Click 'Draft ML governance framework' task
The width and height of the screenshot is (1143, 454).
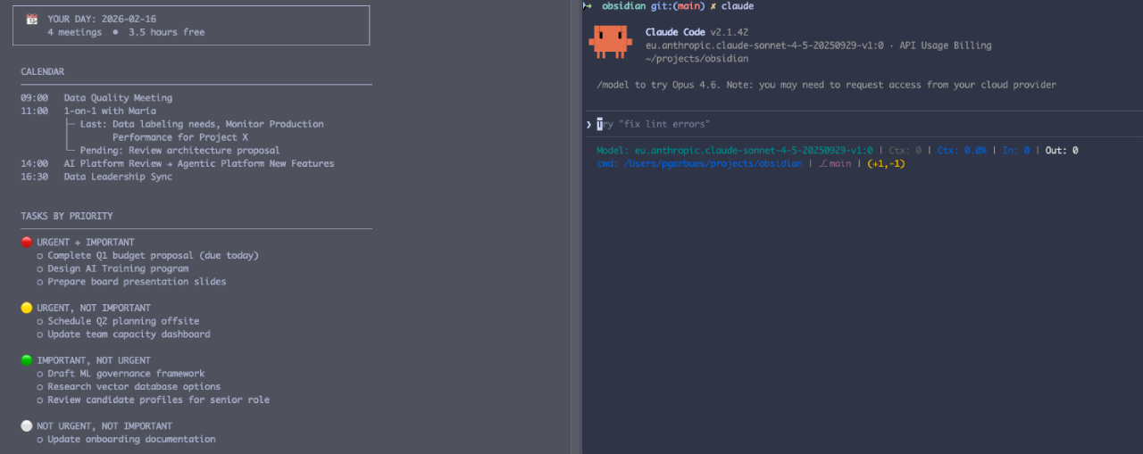126,374
